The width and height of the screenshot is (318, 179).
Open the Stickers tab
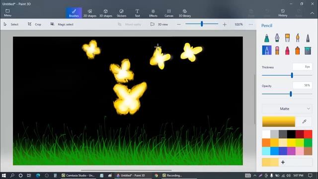[x=121, y=13]
